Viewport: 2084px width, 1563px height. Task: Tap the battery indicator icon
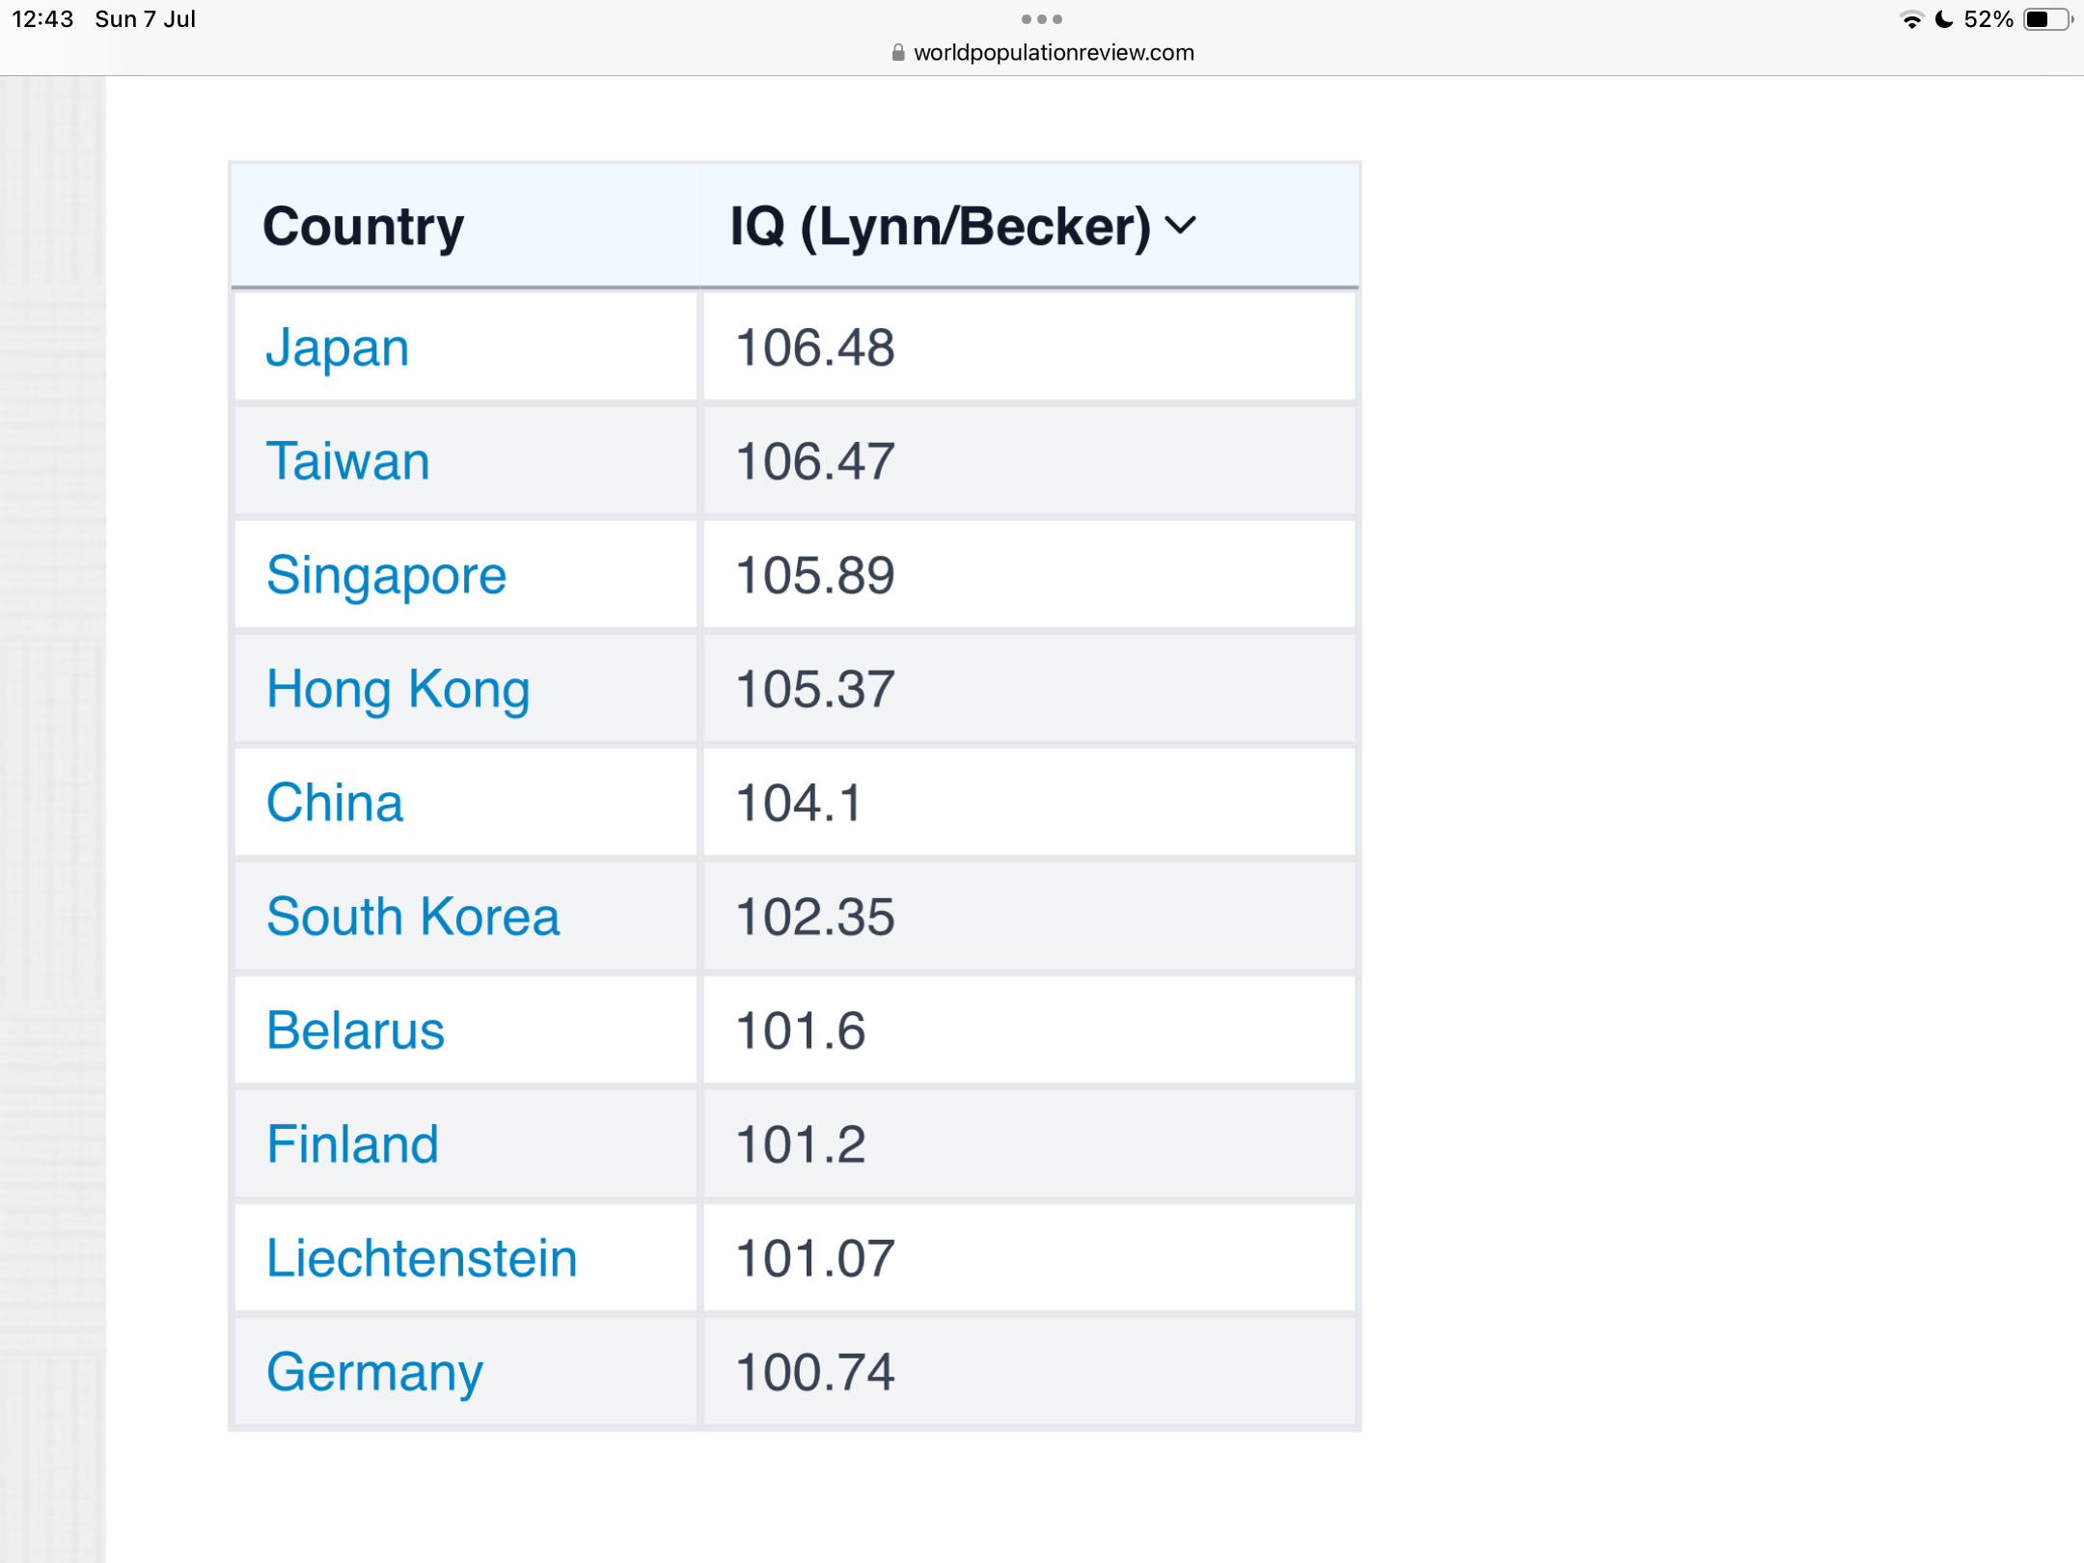point(2046,20)
